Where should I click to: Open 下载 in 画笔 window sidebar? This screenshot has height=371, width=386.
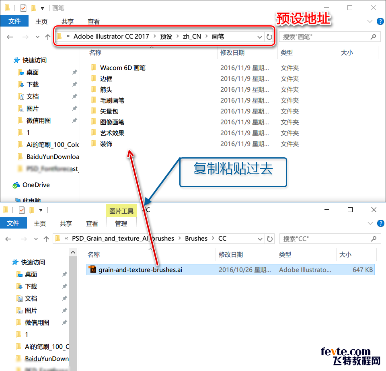coord(33,85)
